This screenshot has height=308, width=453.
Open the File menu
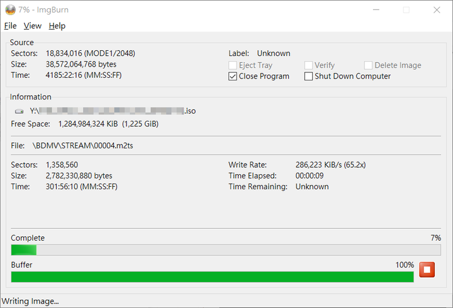tap(10, 26)
